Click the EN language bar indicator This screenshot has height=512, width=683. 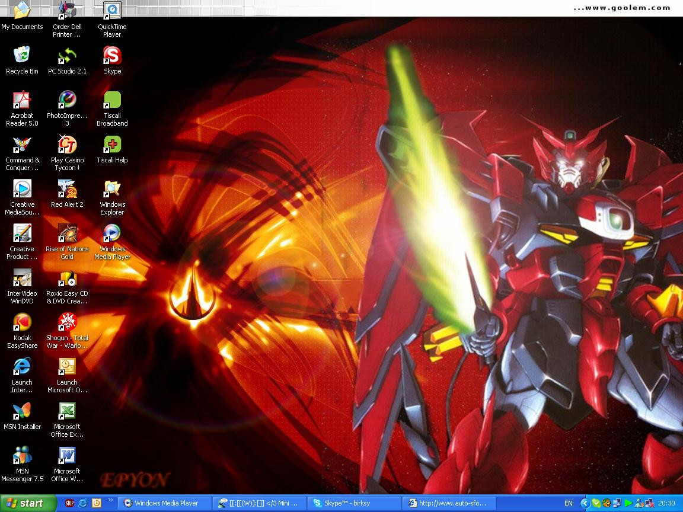coord(569,503)
